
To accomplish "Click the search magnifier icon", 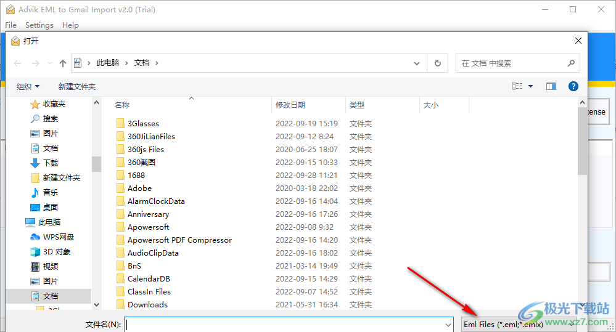I will pos(571,63).
